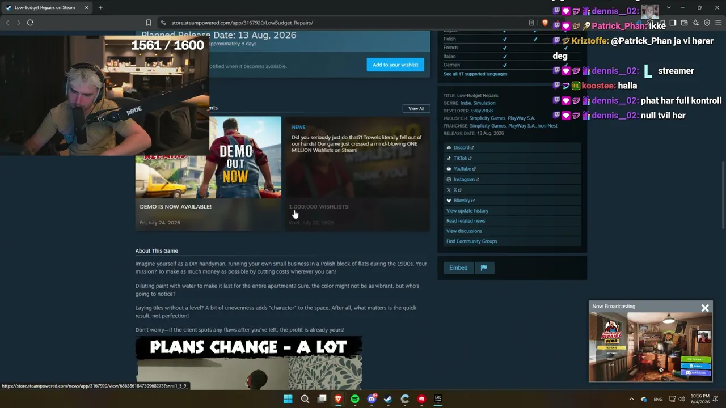Click the About This Game heading
This screenshot has width=726, height=408.
(x=157, y=250)
